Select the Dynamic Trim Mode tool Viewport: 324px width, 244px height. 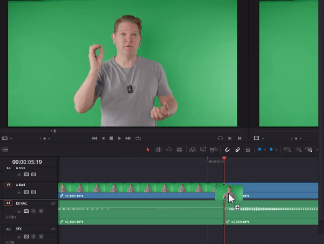point(169,149)
